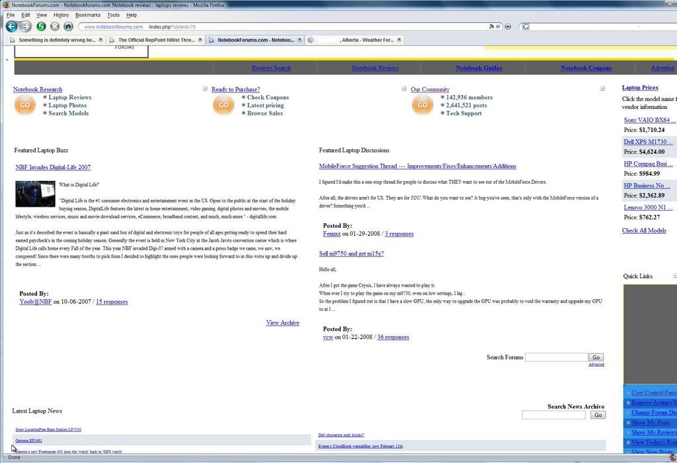The height and width of the screenshot is (463, 677).
Task: Click the GO orb under Notebook Research
Action: click(x=25, y=105)
